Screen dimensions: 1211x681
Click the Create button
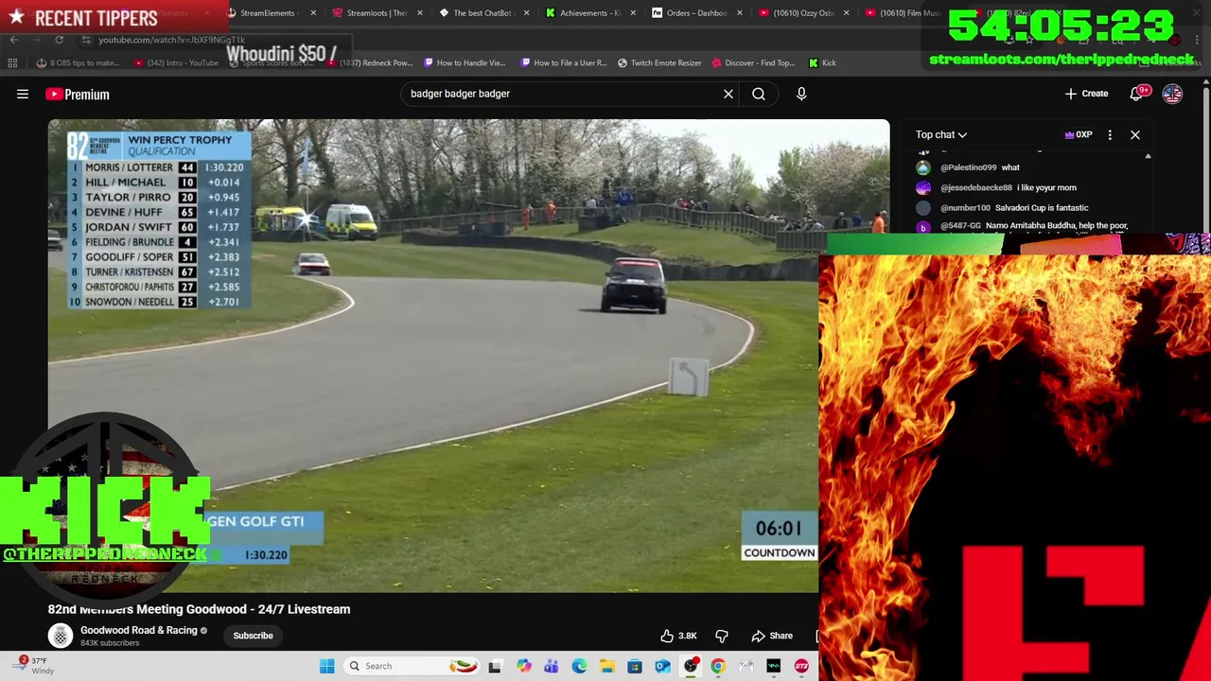coord(1086,94)
